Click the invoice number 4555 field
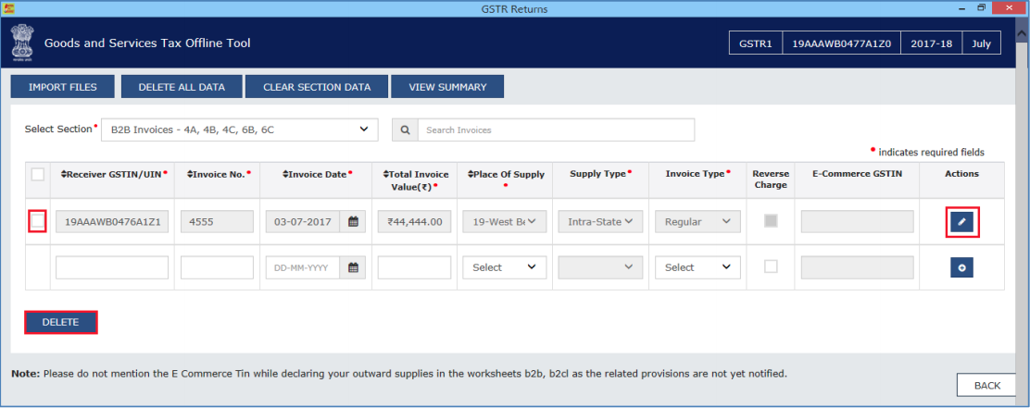 coord(217,222)
